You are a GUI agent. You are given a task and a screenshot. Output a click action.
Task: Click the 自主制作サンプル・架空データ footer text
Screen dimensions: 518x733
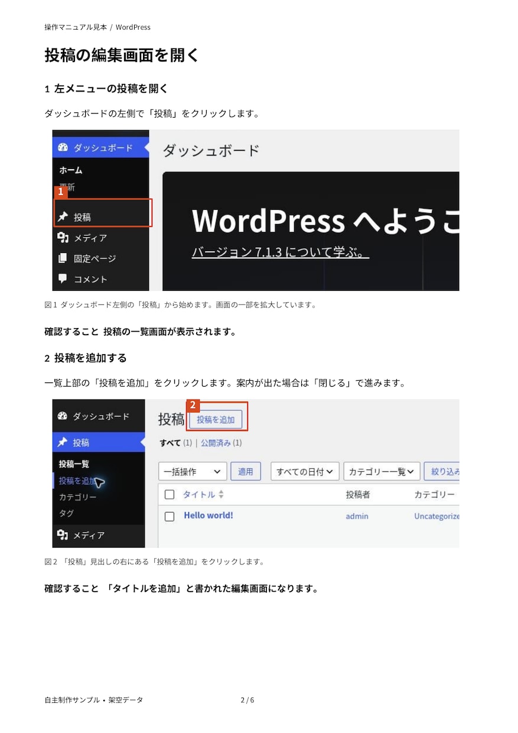coord(94,700)
